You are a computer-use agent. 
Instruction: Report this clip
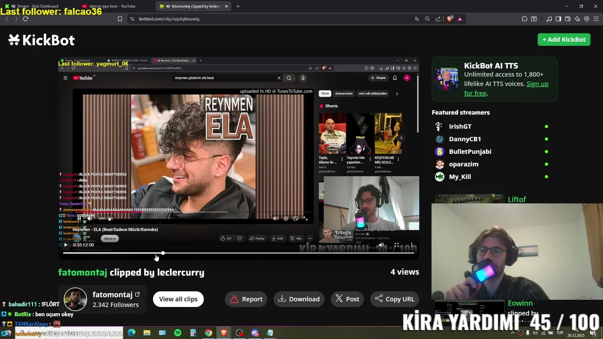246,299
